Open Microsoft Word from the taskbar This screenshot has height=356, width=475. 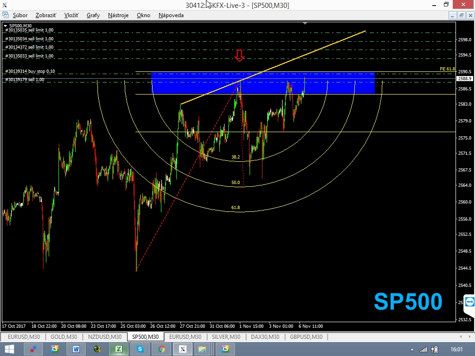tap(76, 350)
